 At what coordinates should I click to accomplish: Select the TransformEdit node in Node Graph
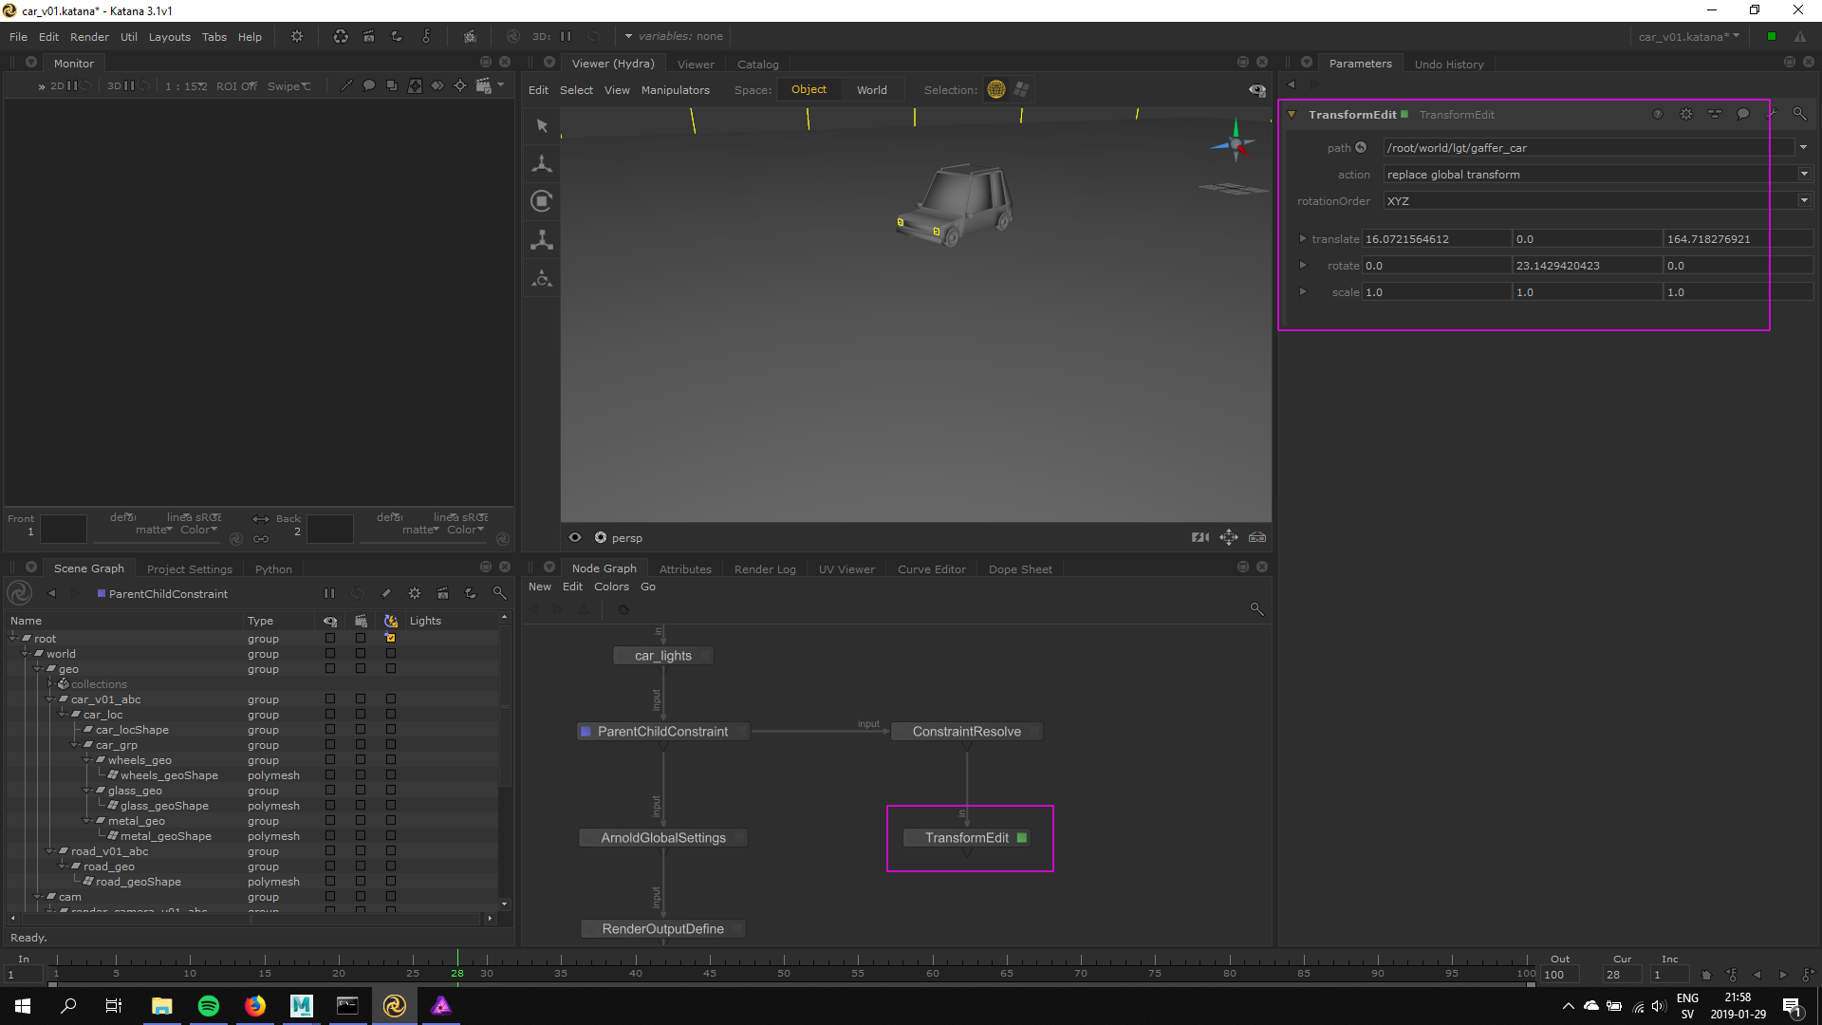[967, 838]
